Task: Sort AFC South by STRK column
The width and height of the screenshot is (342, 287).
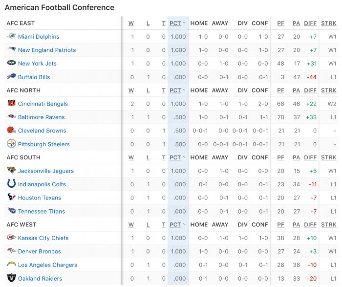Action: pyautogui.click(x=328, y=157)
